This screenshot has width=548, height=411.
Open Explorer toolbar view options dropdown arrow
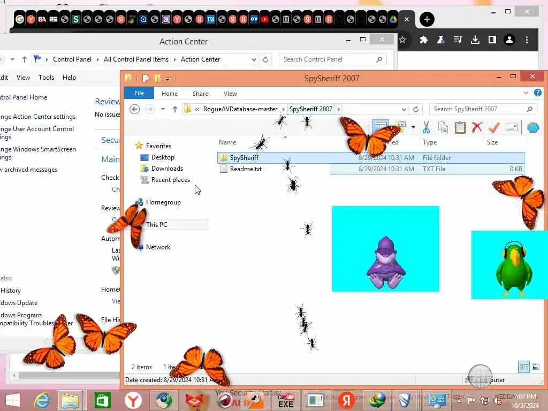[413, 127]
